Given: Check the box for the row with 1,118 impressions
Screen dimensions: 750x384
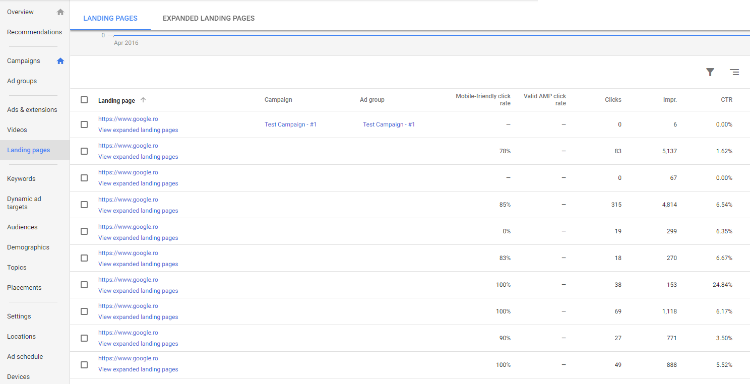Looking at the screenshot, I should click(x=84, y=311).
